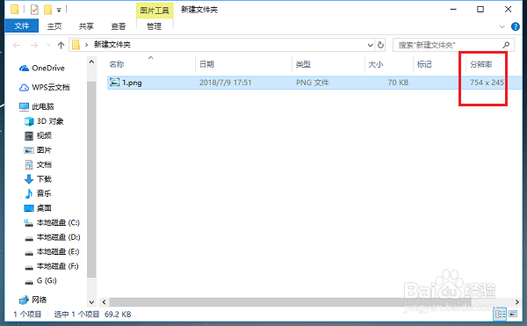The width and height of the screenshot is (527, 326).
Task: Click the 70 KB size cell
Action: pos(398,83)
